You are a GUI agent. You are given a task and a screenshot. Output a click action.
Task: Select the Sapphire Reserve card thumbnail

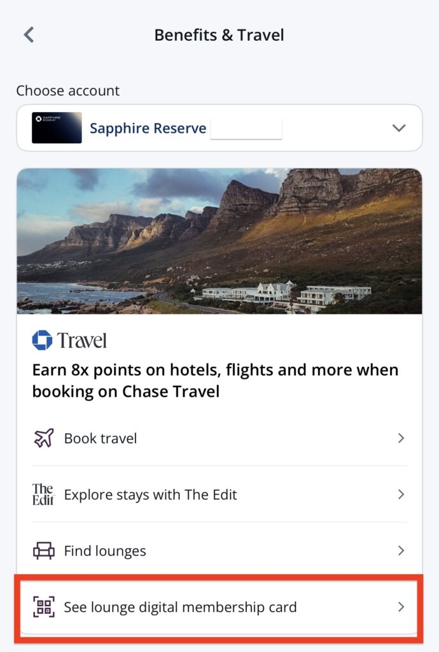click(57, 128)
